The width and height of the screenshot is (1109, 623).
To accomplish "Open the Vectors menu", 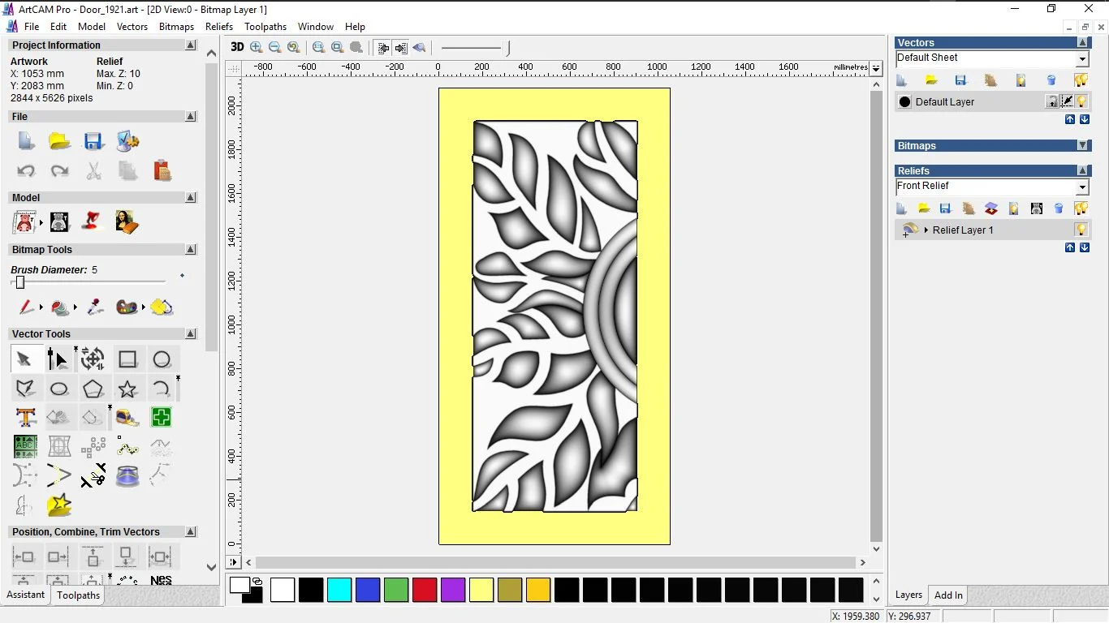I will pyautogui.click(x=132, y=27).
